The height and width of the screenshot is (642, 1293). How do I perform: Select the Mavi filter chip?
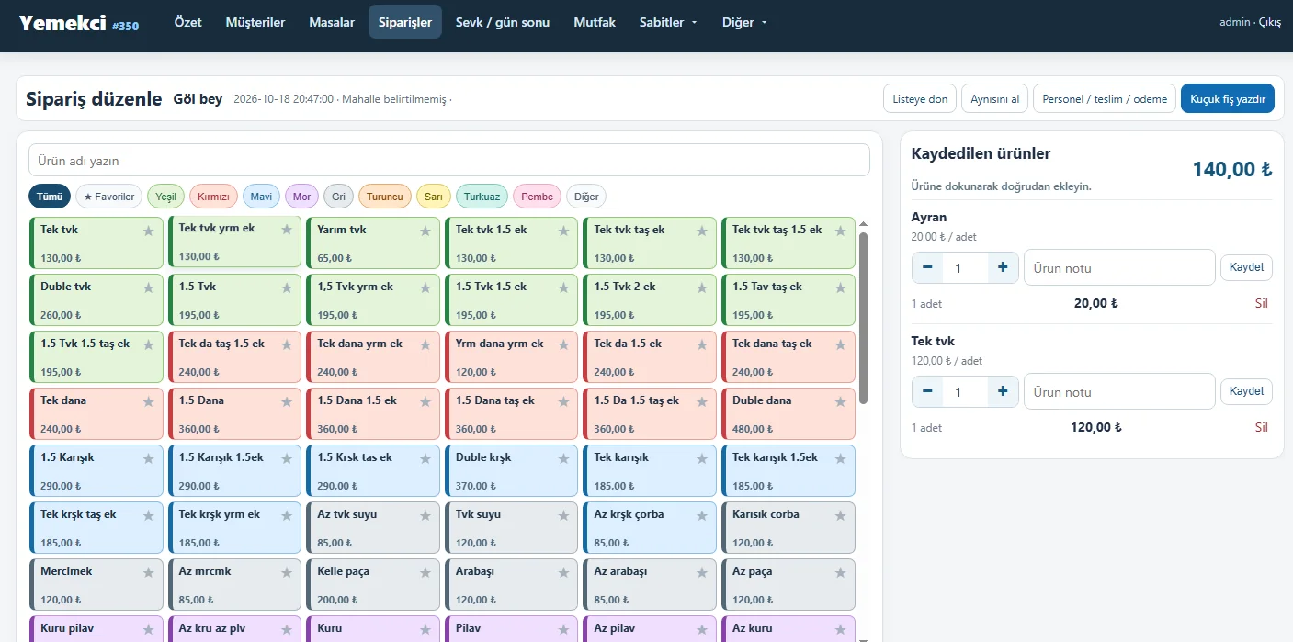261,197
